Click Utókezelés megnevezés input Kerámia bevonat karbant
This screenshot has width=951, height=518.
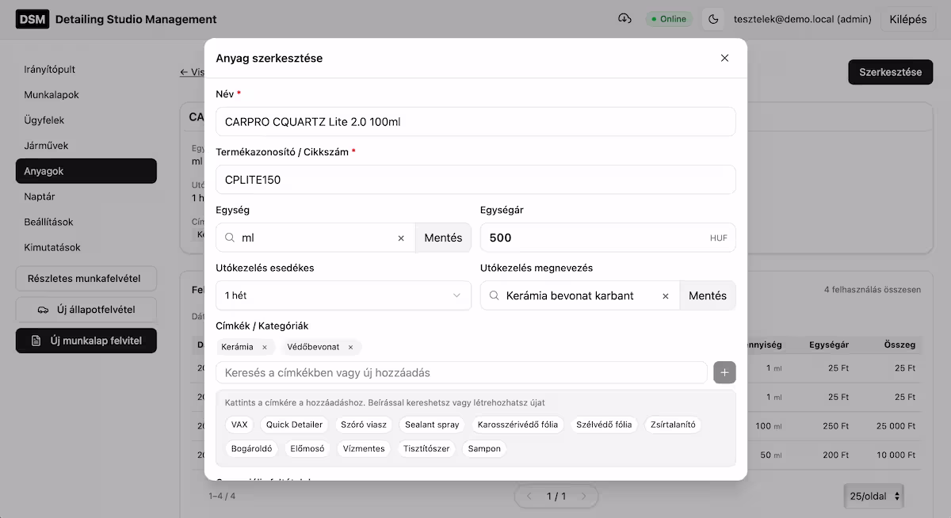click(579, 295)
